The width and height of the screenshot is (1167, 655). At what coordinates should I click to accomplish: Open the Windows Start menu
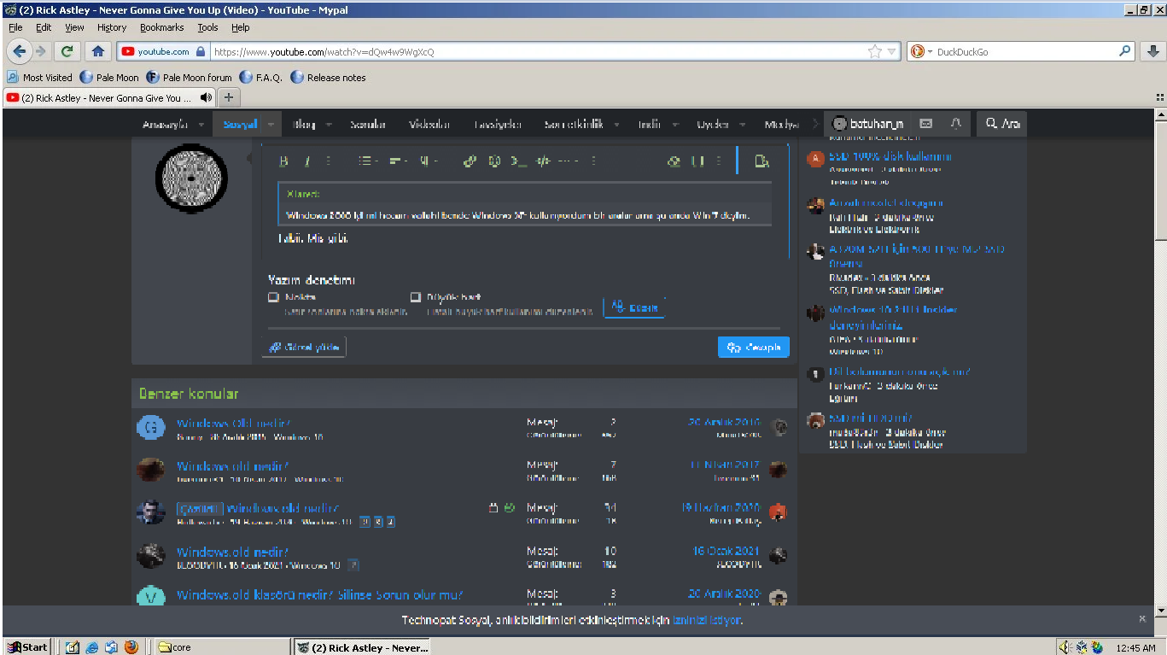(27, 647)
